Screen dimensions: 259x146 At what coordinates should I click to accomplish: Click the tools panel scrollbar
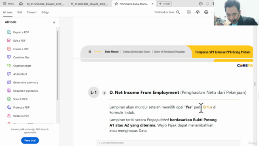(x=58, y=65)
